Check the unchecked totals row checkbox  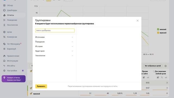(31, 83)
